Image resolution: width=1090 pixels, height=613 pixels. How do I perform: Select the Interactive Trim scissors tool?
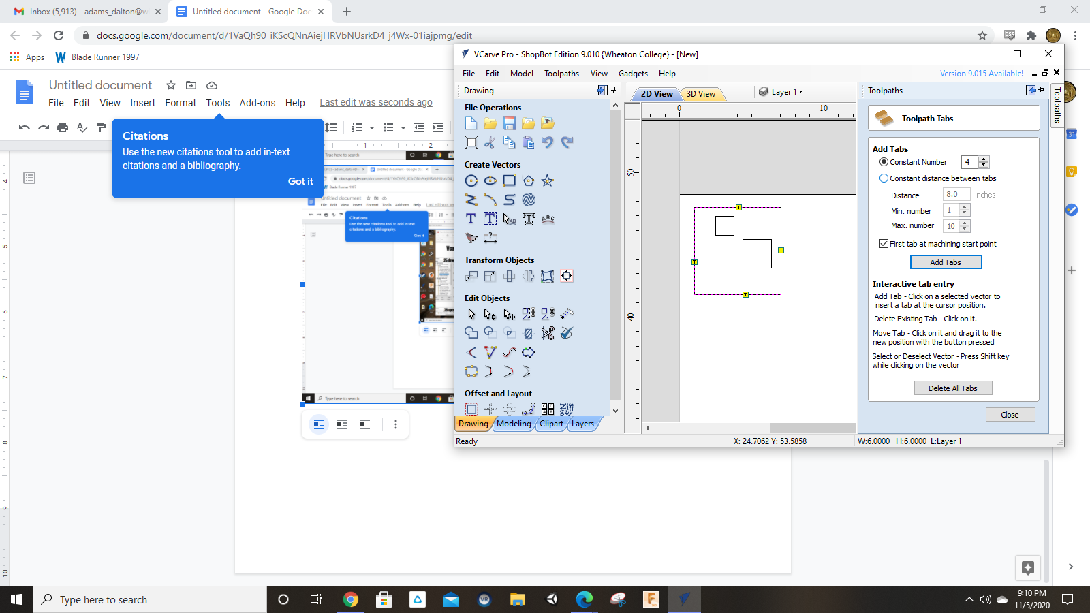point(548,333)
